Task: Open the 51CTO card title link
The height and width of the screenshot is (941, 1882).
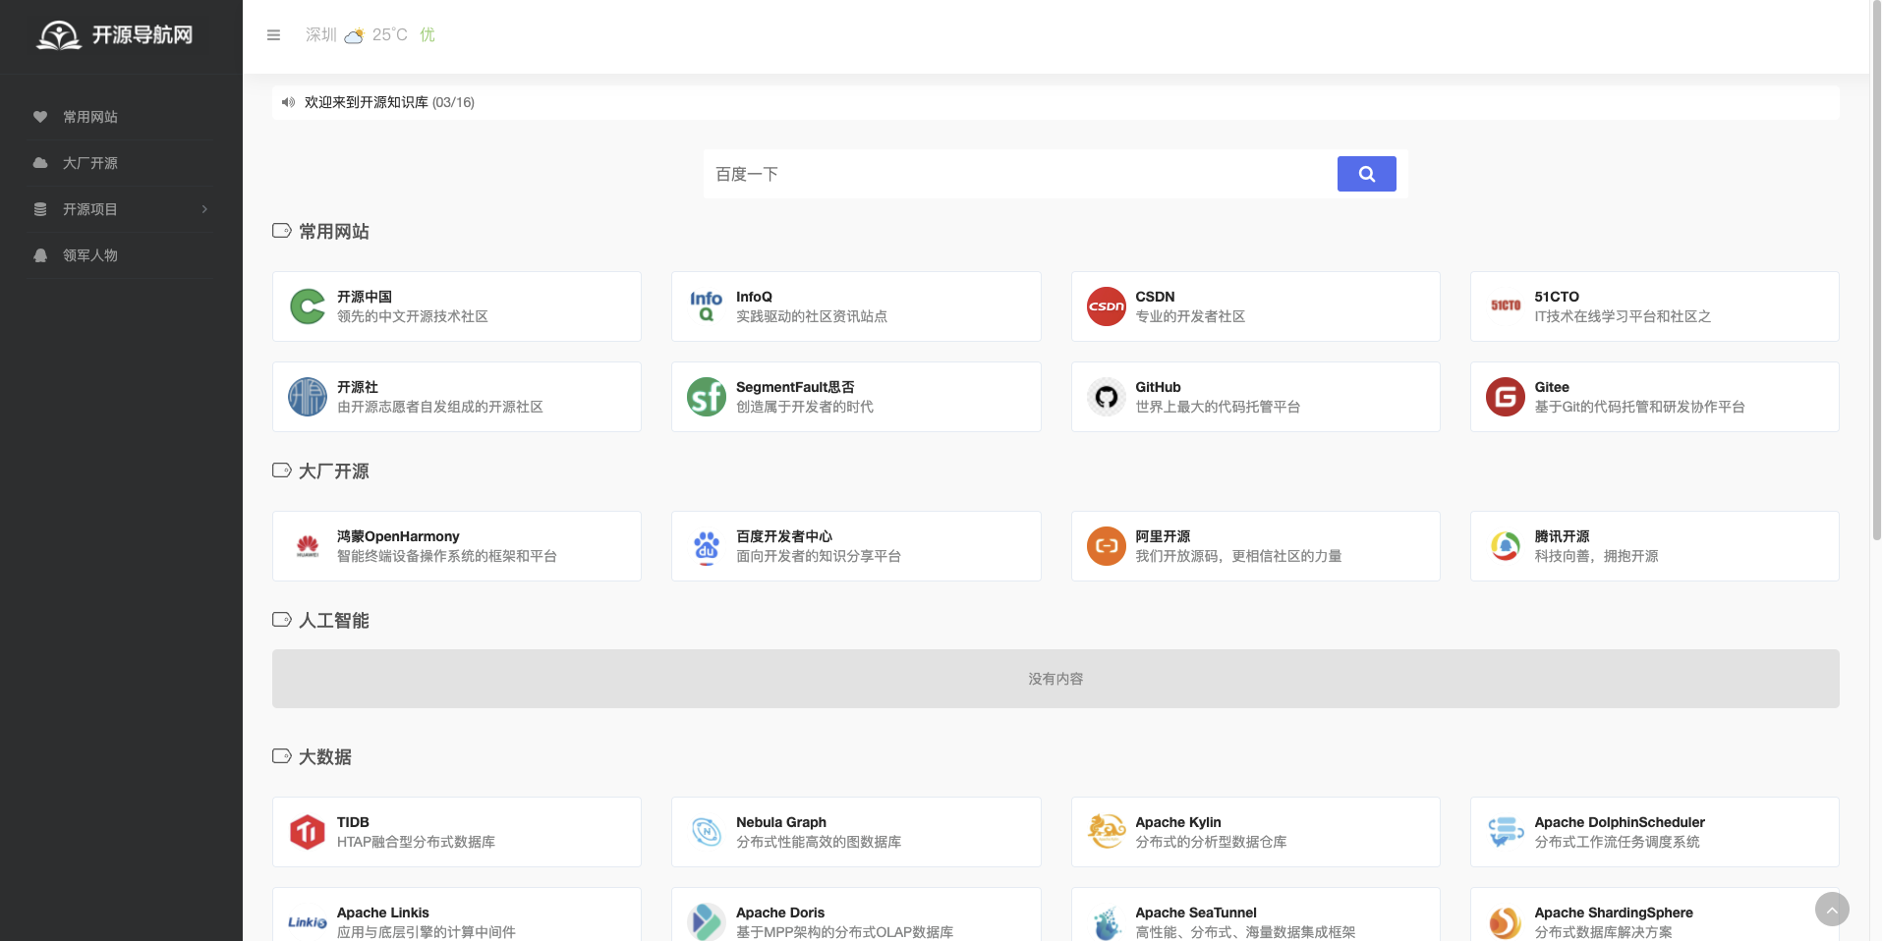Action: (1557, 297)
